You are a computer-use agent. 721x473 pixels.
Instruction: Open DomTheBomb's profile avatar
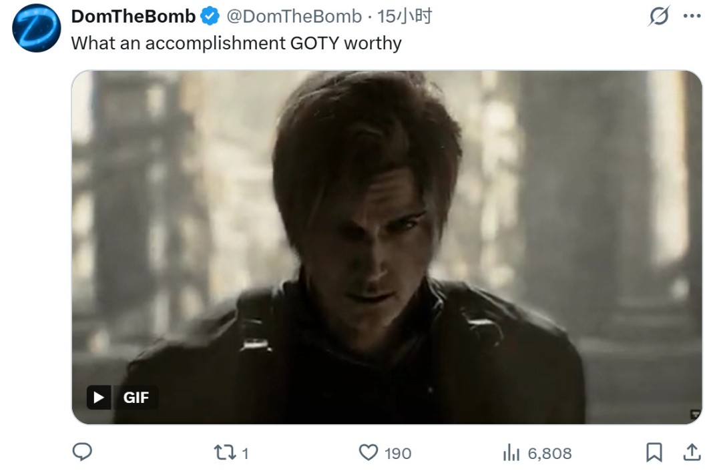[37, 28]
